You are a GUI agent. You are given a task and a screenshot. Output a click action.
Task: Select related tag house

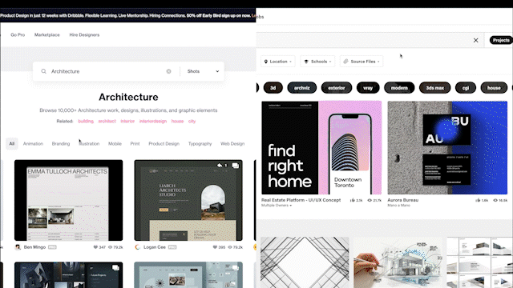pos(177,121)
